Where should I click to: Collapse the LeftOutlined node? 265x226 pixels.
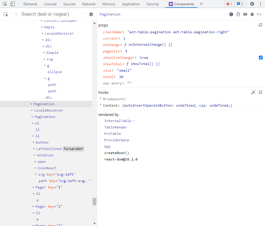pos(34,149)
